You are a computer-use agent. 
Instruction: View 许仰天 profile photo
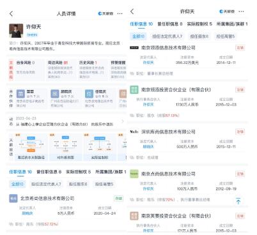[x=16, y=31]
